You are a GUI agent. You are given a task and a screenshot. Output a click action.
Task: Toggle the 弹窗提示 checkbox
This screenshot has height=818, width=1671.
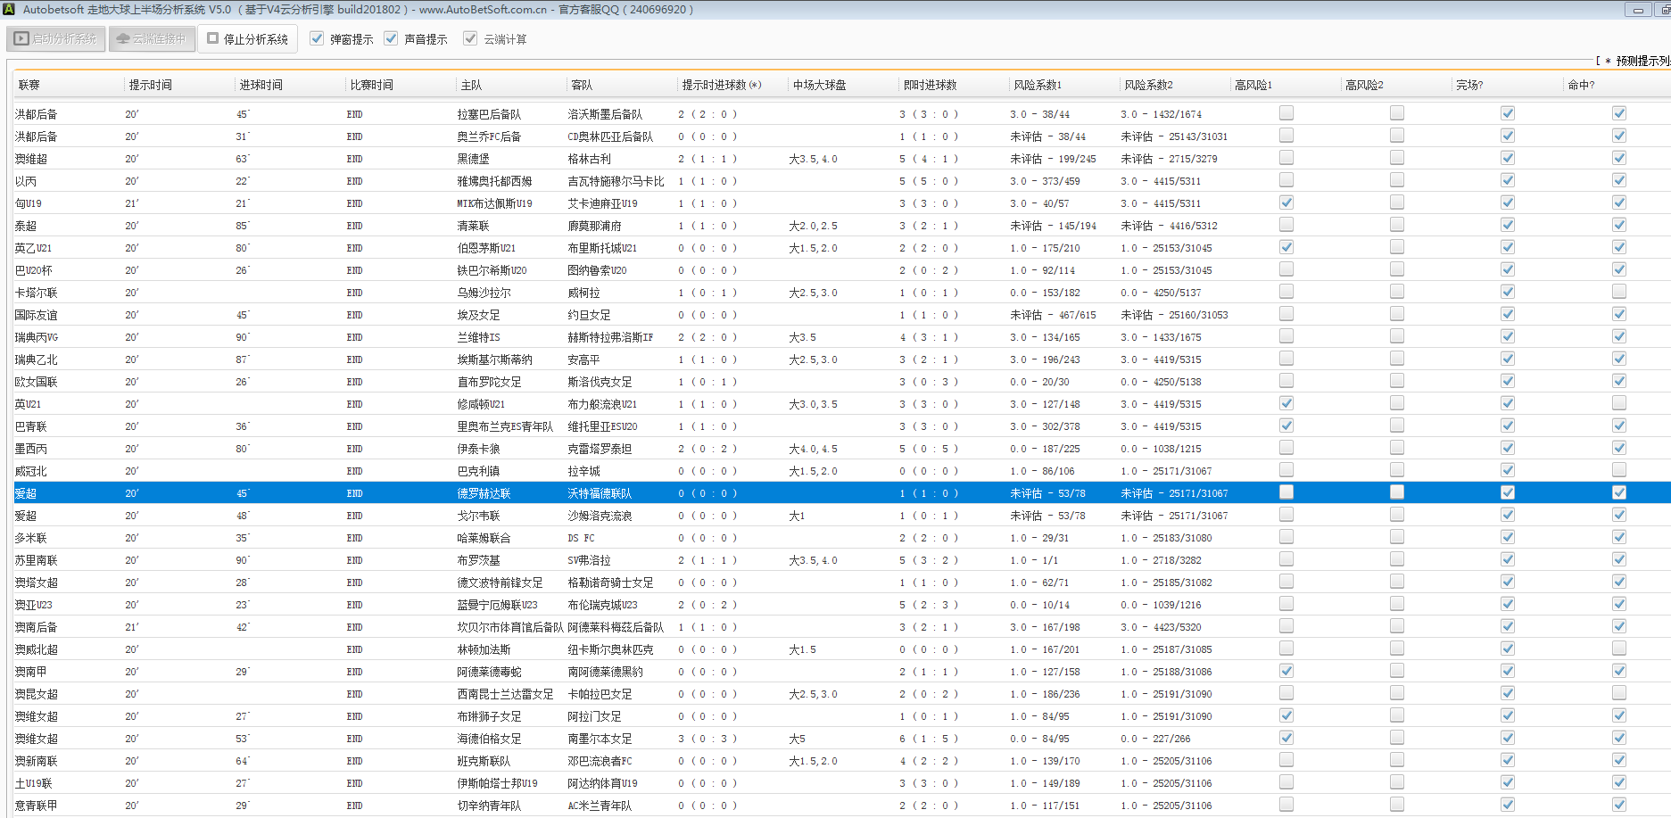coord(317,38)
